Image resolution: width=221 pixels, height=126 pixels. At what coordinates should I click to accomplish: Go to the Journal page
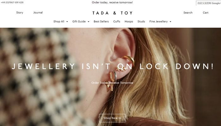[38, 13]
